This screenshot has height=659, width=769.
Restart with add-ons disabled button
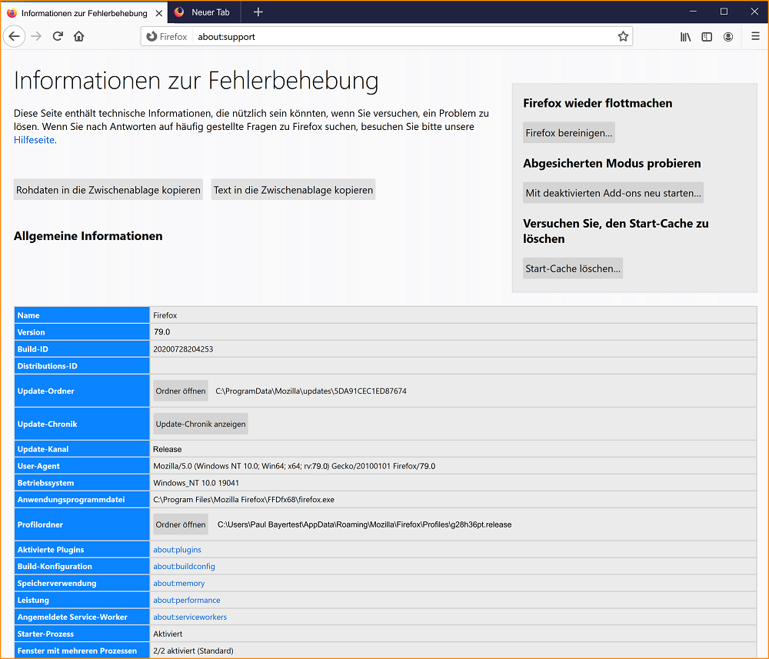(x=613, y=193)
